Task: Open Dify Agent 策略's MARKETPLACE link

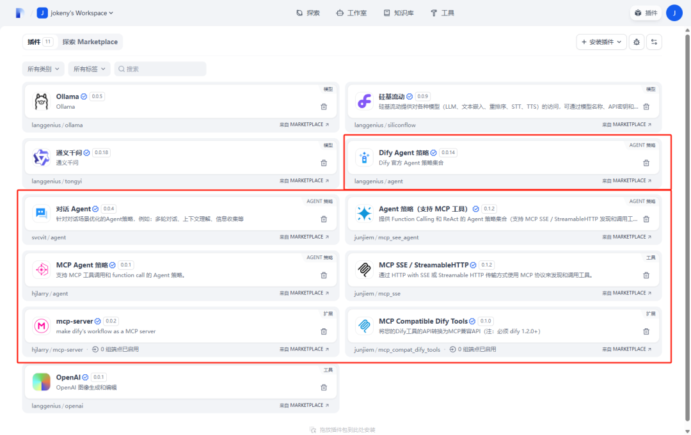Action: (626, 180)
